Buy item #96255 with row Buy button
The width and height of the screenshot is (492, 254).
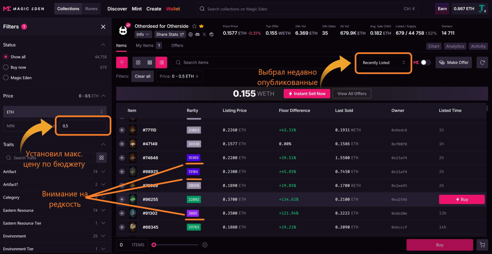(462, 199)
